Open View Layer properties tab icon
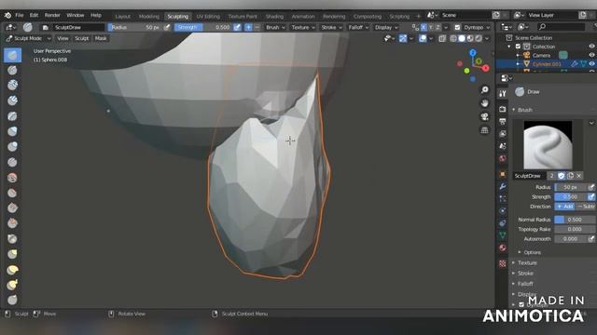Viewport: 597px width, 335px height. 503,134
